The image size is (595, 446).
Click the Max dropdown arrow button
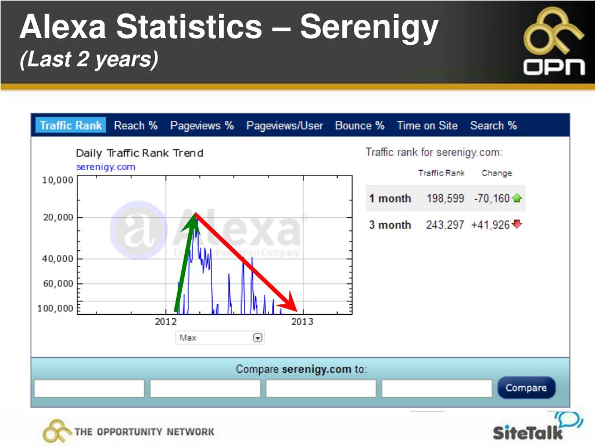click(257, 337)
